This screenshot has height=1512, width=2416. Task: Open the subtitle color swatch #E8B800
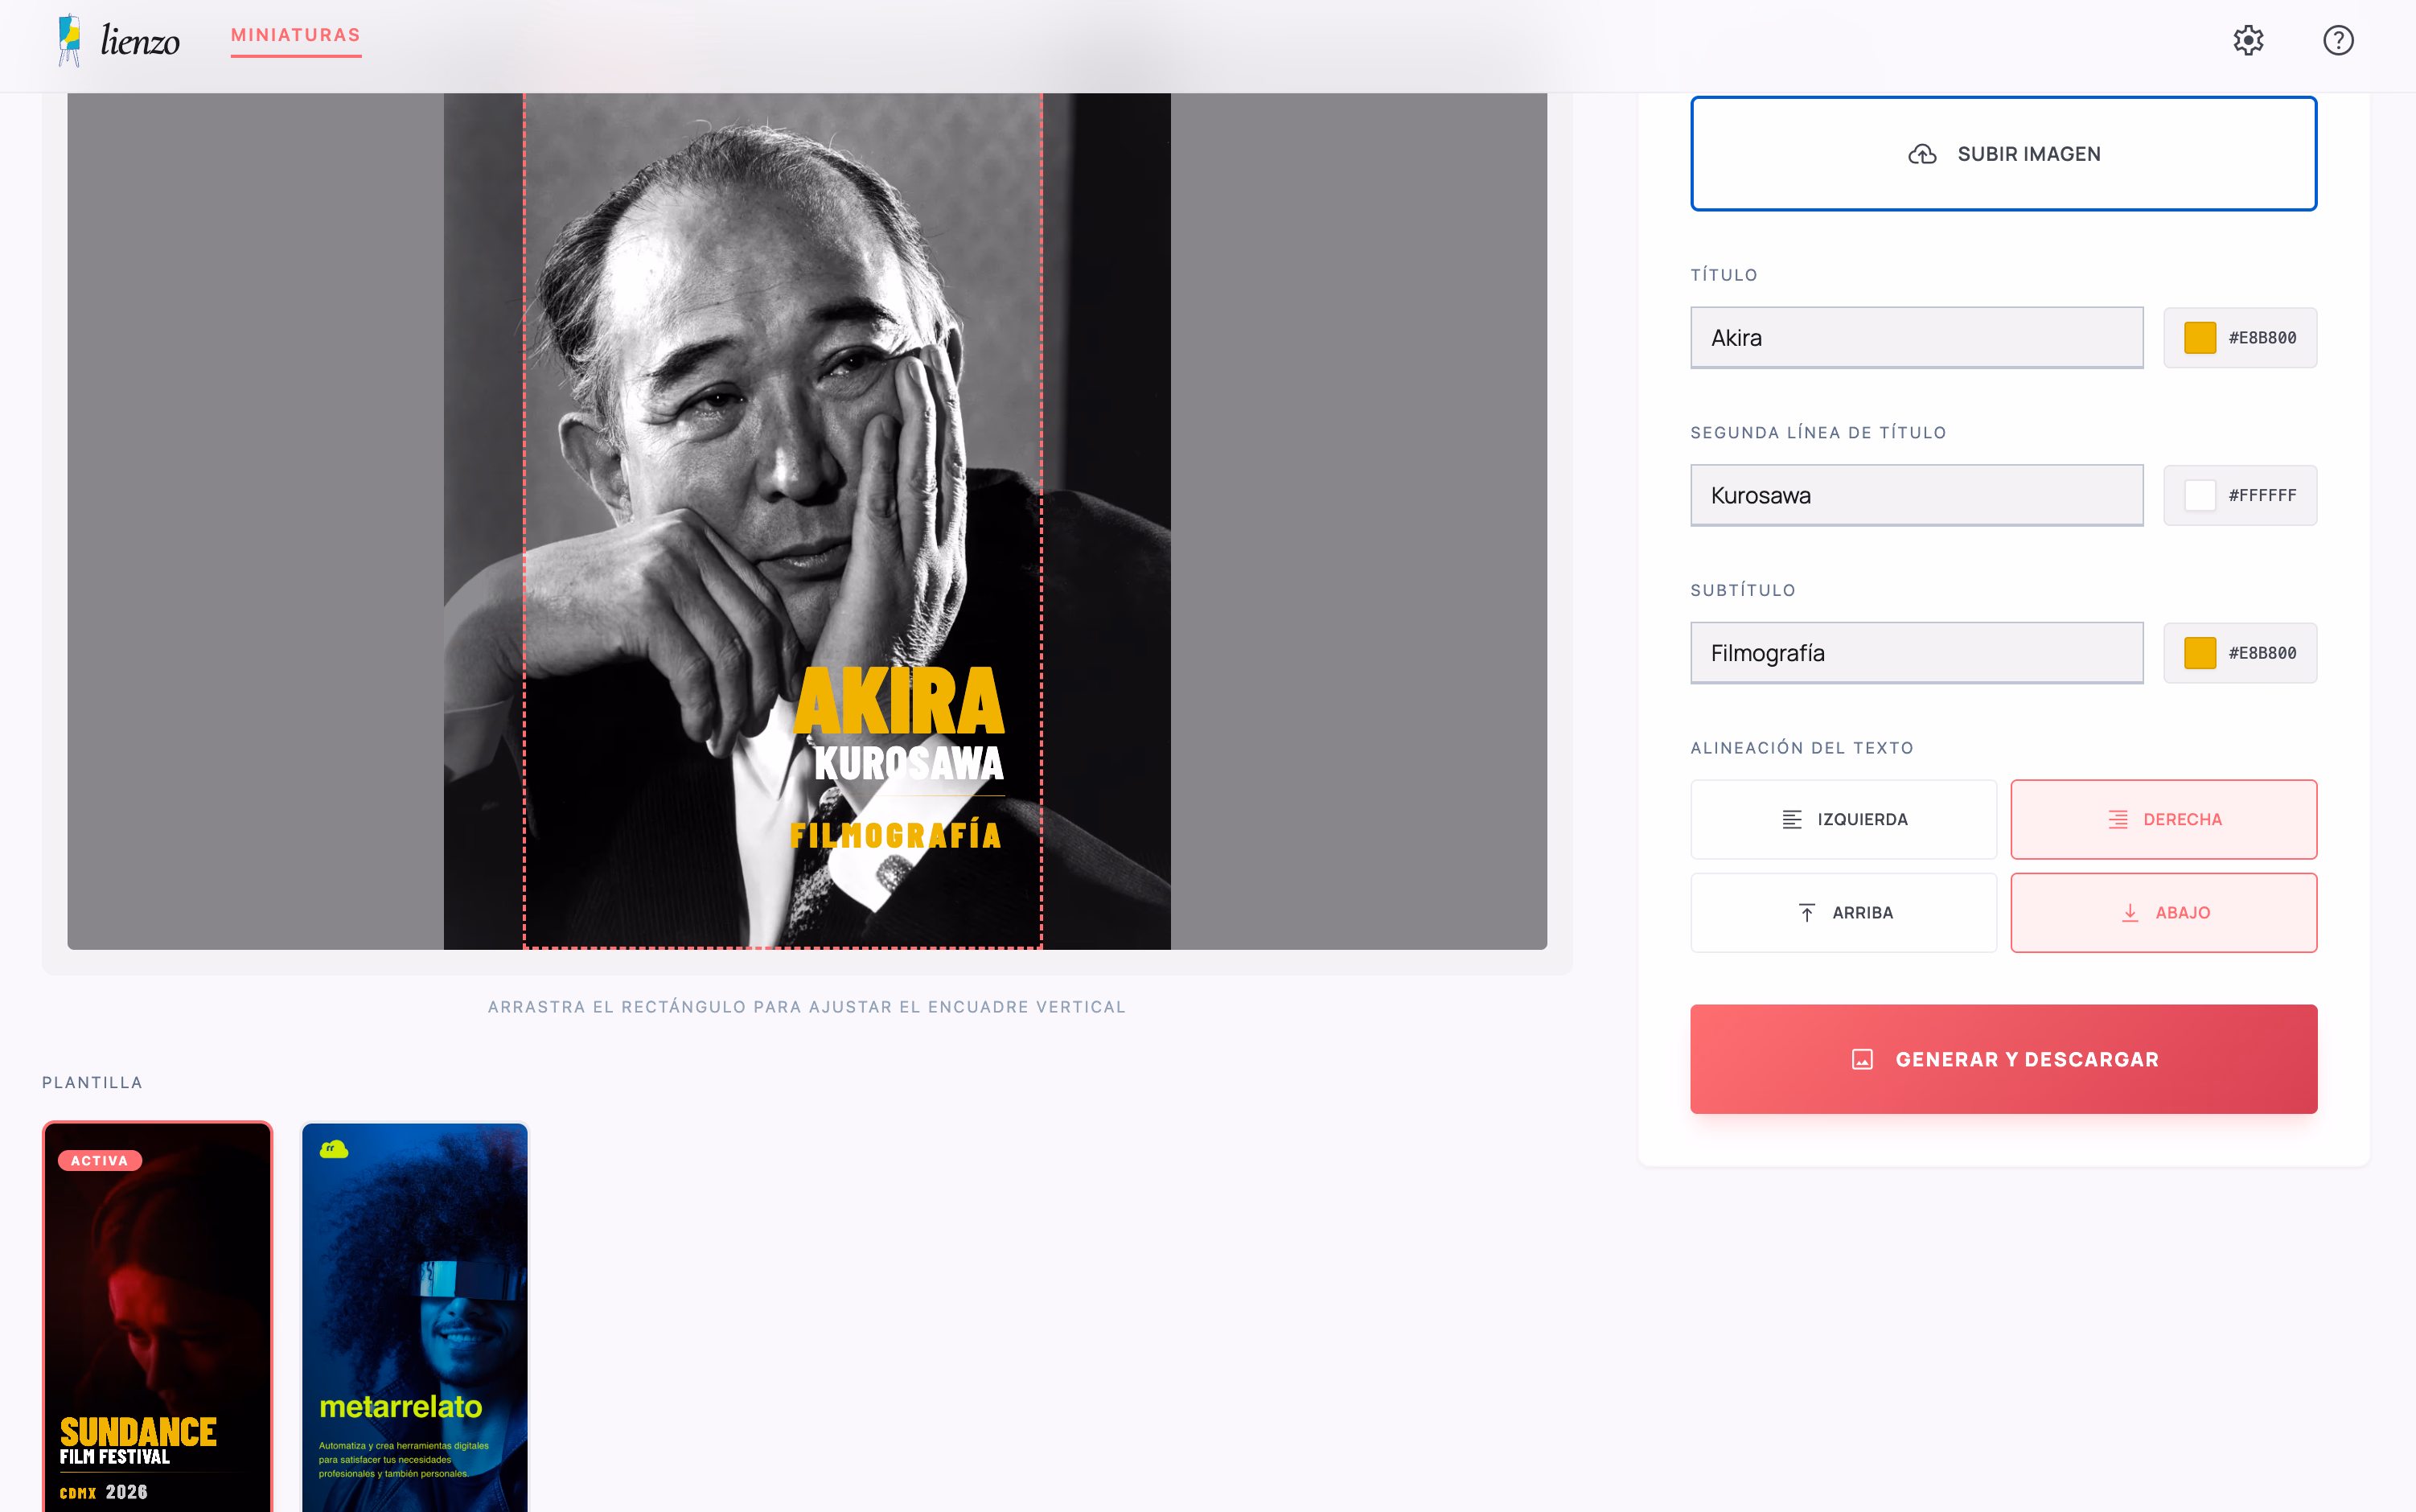tap(2240, 653)
